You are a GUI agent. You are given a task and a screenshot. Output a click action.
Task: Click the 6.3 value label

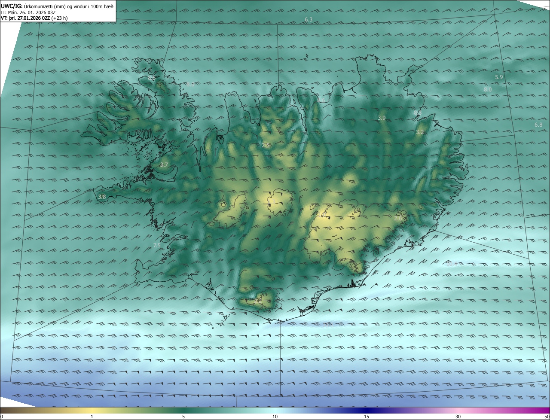[x=309, y=20]
